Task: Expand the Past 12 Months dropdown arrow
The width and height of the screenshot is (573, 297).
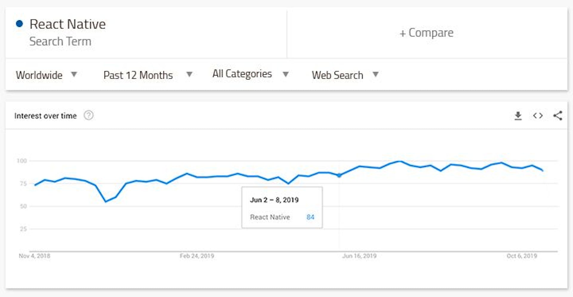Action: coord(189,74)
